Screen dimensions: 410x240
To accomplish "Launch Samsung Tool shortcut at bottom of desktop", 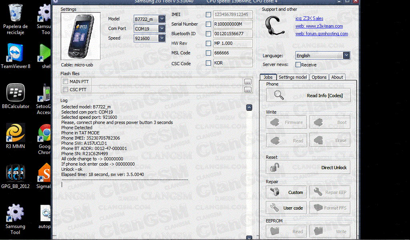I will click(x=16, y=219).
